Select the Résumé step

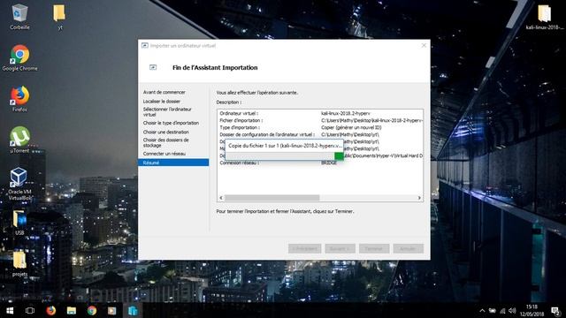173,163
